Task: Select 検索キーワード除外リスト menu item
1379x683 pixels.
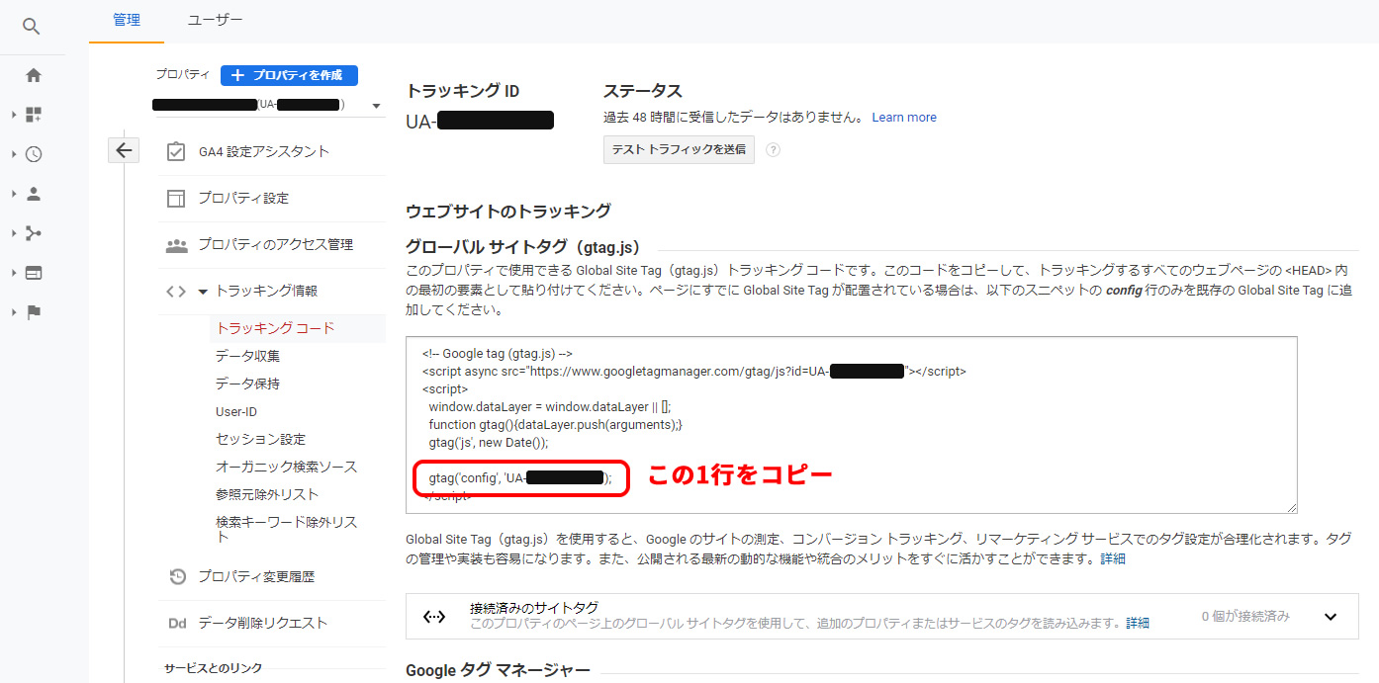Action: (x=286, y=529)
